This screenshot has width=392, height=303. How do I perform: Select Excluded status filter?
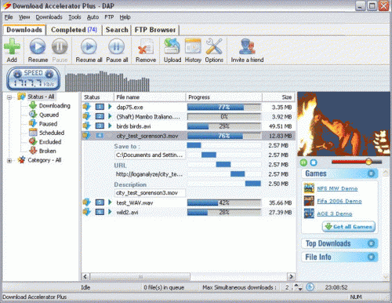coord(50,142)
